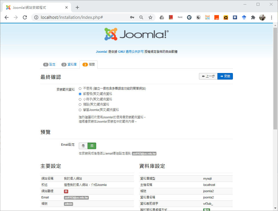Open the Chrome profile avatar

[x=262, y=17]
